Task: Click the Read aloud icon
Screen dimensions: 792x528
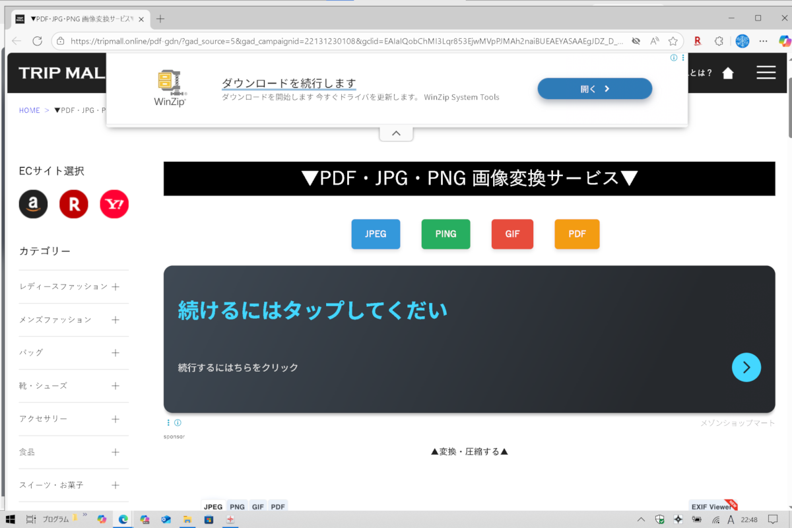Action: click(x=655, y=41)
